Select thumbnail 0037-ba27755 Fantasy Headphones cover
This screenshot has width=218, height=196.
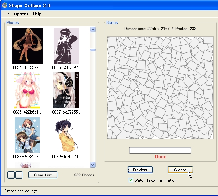click(66, 90)
